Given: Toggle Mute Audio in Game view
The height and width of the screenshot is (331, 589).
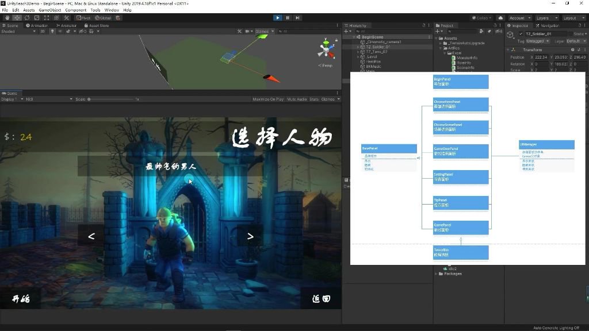Looking at the screenshot, I should point(297,99).
